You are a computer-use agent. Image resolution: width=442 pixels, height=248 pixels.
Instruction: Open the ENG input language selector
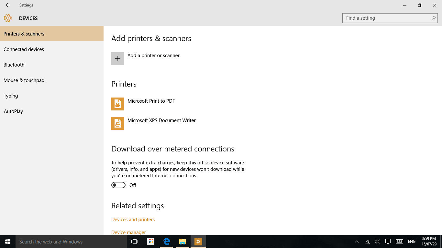click(x=412, y=242)
